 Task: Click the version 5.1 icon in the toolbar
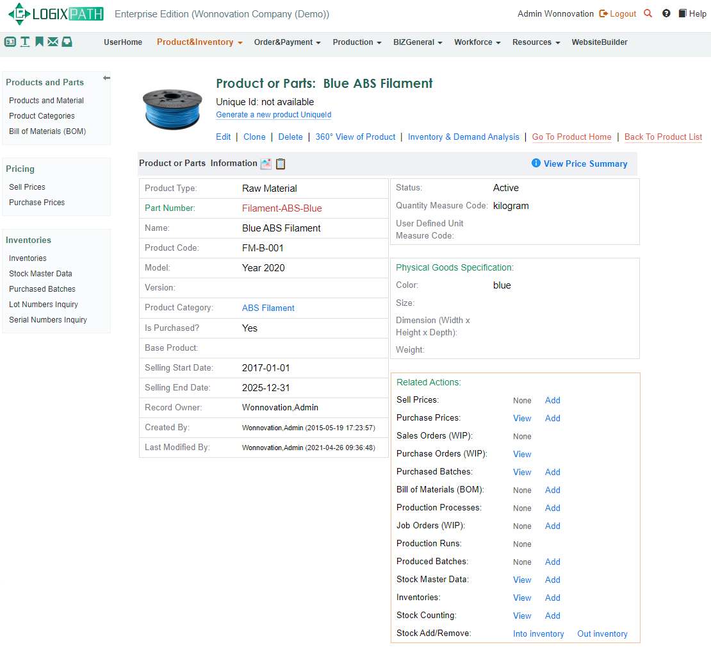[10, 41]
